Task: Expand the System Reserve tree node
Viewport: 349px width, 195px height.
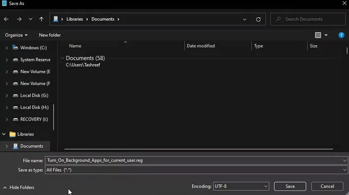Action: (x=7, y=60)
